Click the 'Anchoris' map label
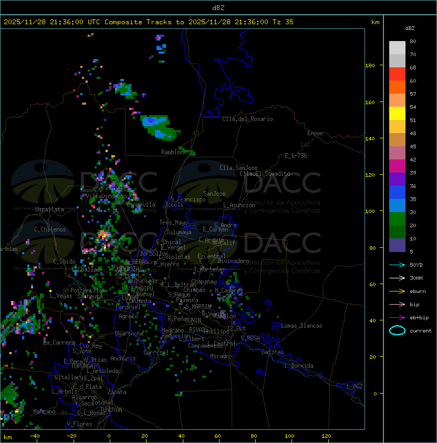Screen dimensions: 437x443 123,358
